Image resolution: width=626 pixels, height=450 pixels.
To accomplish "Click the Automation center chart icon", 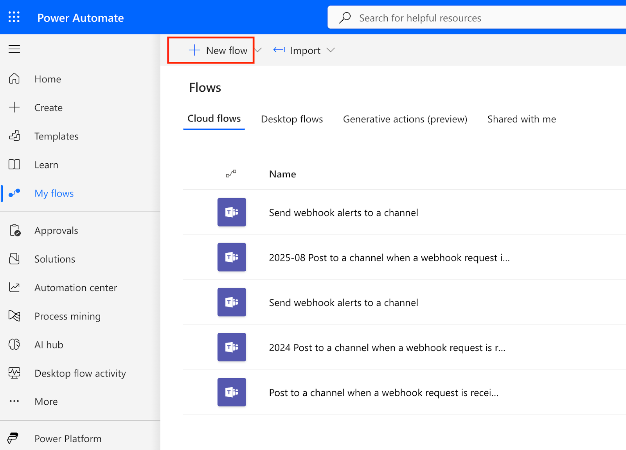I will click(14, 287).
